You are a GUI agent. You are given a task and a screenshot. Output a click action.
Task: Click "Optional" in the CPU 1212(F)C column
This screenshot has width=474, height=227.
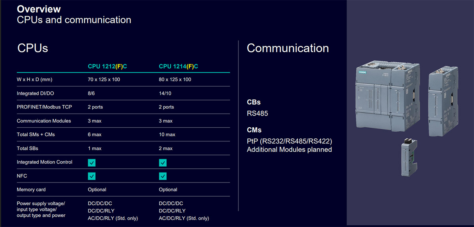[97, 190]
